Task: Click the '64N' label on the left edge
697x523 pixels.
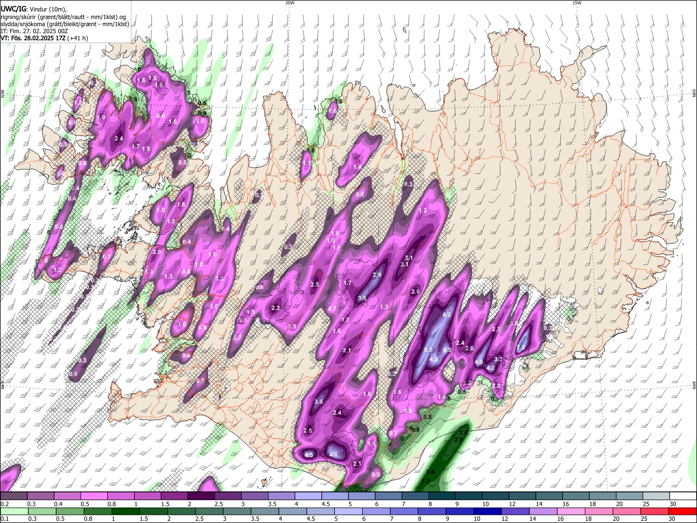Action: (x=3, y=385)
